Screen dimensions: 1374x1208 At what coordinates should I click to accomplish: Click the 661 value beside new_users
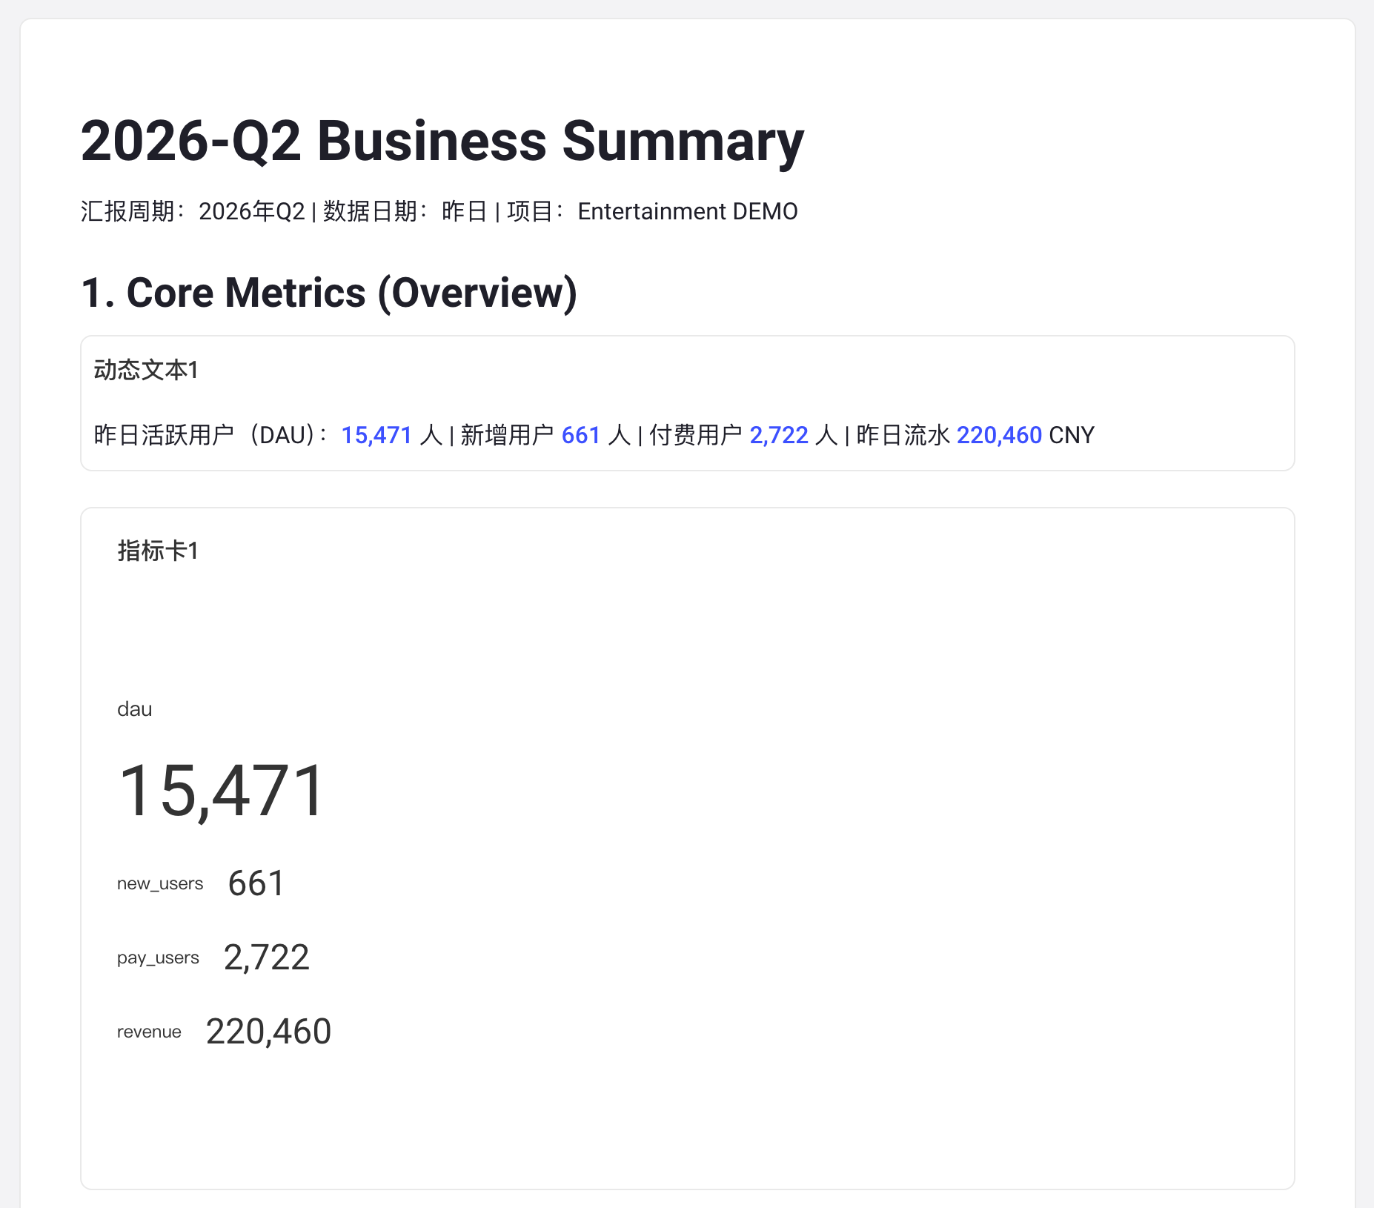coord(256,883)
